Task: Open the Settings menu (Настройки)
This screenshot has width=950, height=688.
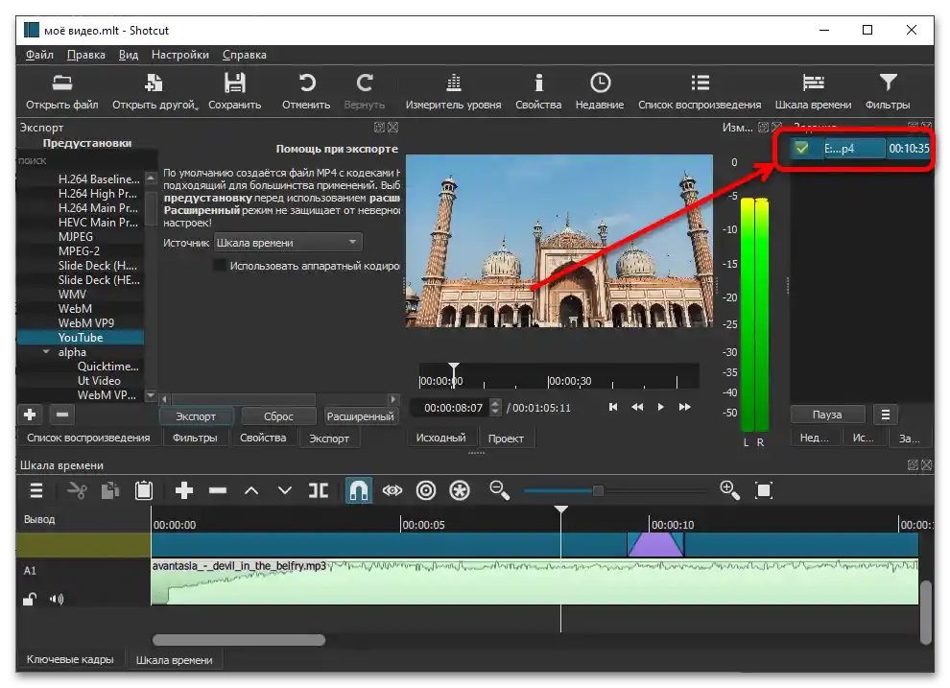Action: [x=180, y=55]
